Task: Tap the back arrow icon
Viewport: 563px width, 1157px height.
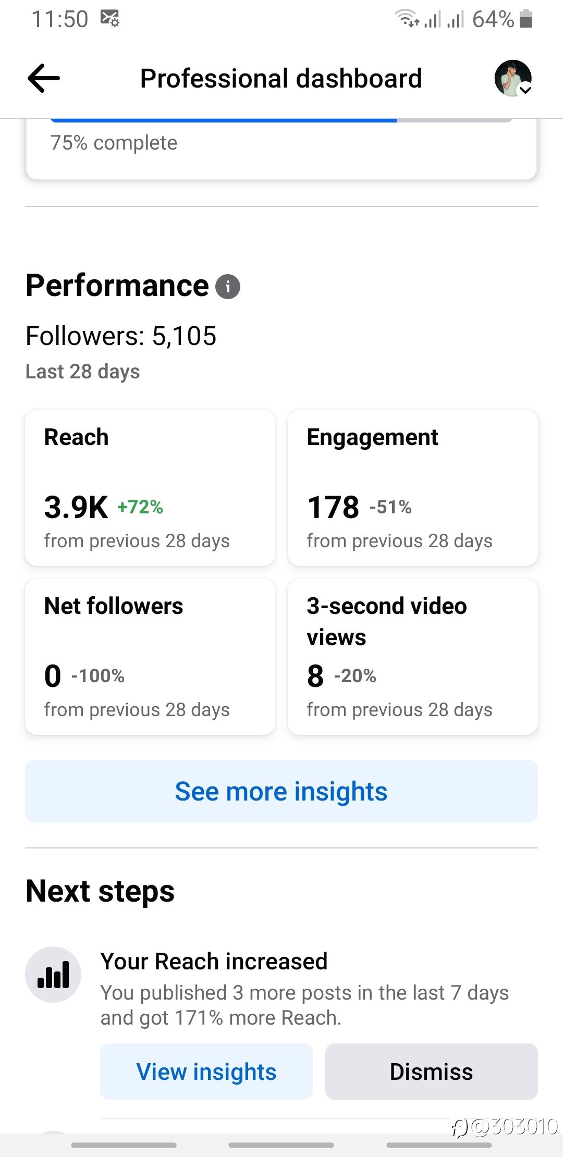Action: point(44,78)
